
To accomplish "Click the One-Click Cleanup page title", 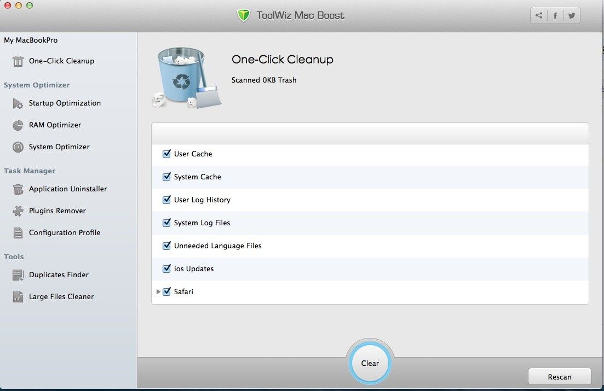I will pyautogui.click(x=283, y=59).
